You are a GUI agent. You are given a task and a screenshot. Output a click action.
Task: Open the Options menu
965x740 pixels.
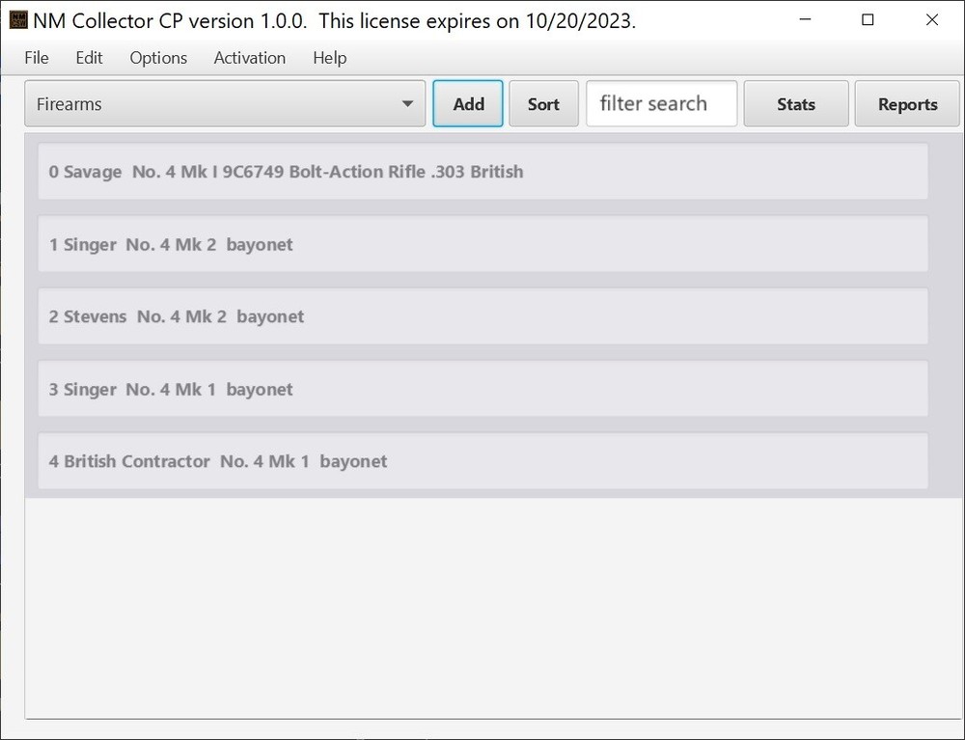coord(157,58)
